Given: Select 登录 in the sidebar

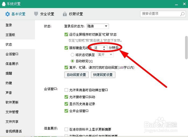Looking at the screenshot, I should point(17,25).
